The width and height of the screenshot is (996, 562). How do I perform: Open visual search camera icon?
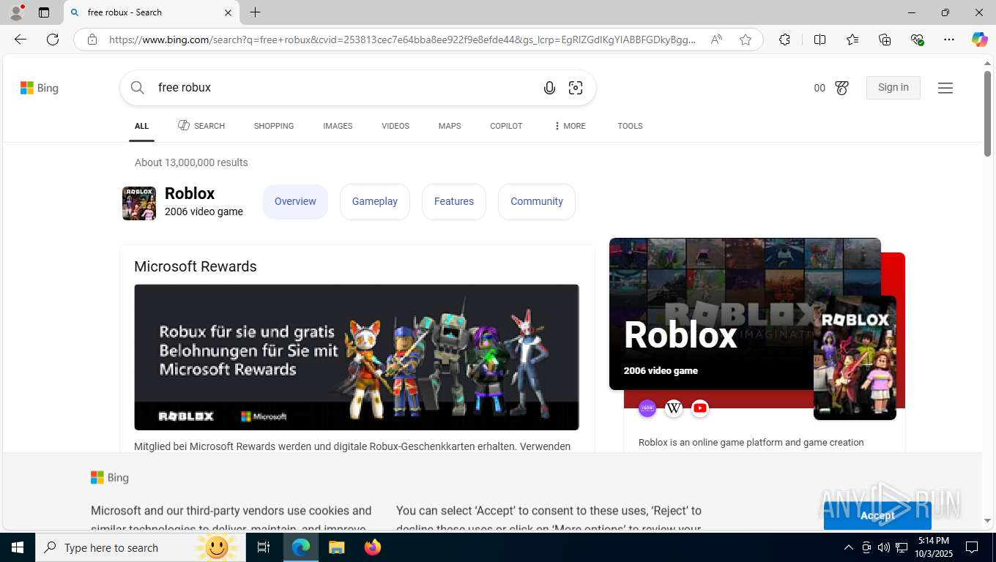[576, 88]
